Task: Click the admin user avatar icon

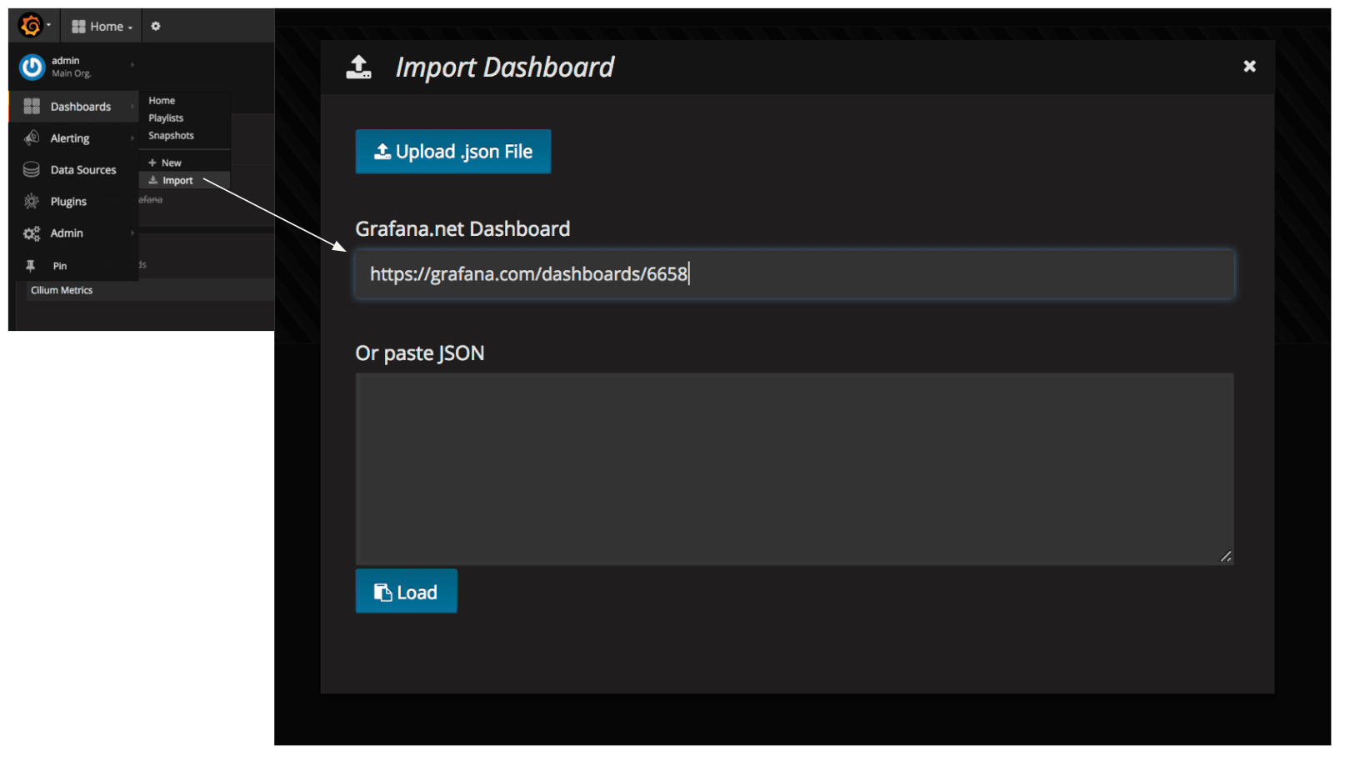Action: point(32,67)
